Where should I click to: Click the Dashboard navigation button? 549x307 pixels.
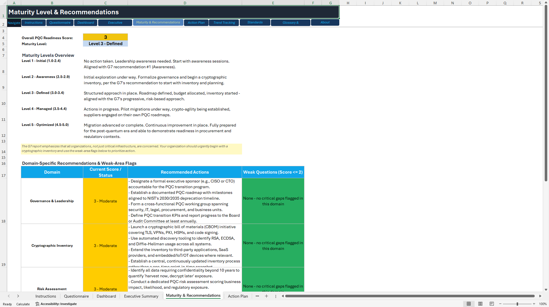point(86,23)
